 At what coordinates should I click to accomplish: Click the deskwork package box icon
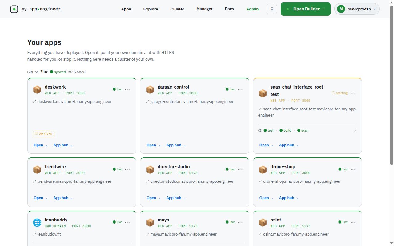click(37, 90)
